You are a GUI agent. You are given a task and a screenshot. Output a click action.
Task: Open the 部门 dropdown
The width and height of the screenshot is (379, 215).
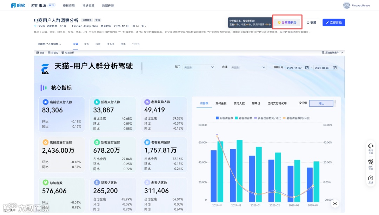click(199, 68)
